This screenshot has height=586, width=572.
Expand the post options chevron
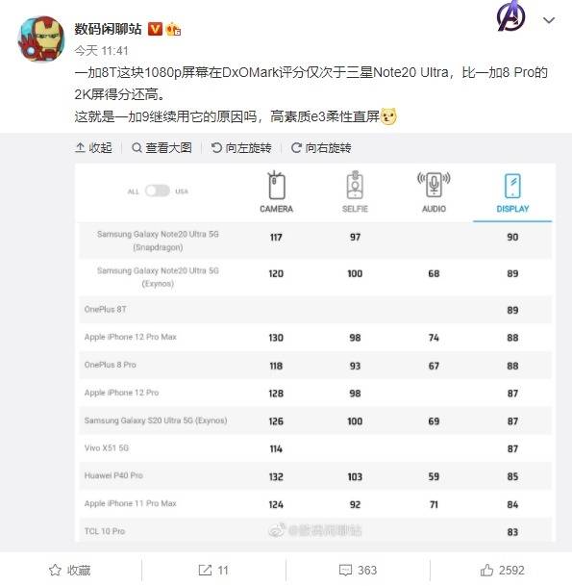point(549,20)
